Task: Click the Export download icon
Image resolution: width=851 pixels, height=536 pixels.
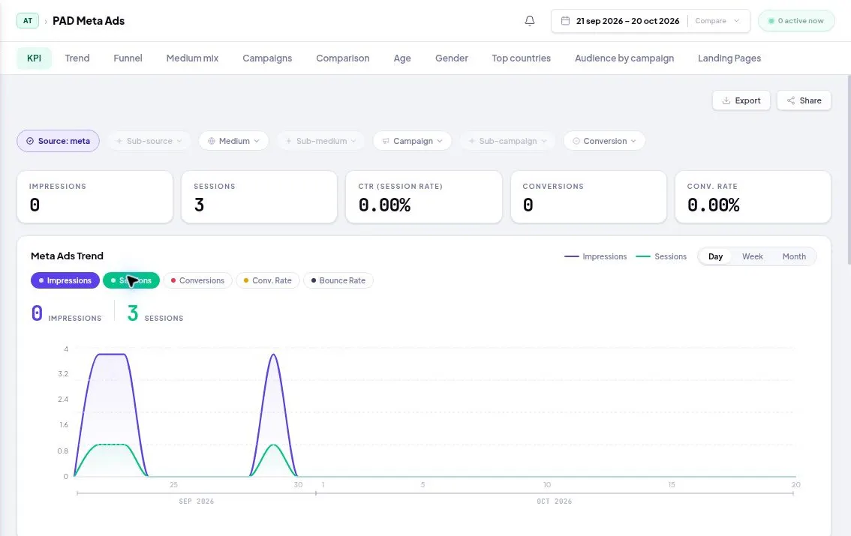Action: [x=726, y=100]
